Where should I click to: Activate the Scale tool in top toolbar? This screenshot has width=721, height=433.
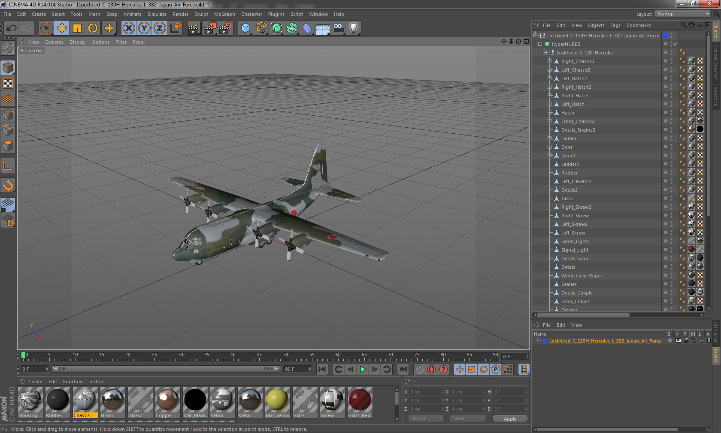[77, 28]
